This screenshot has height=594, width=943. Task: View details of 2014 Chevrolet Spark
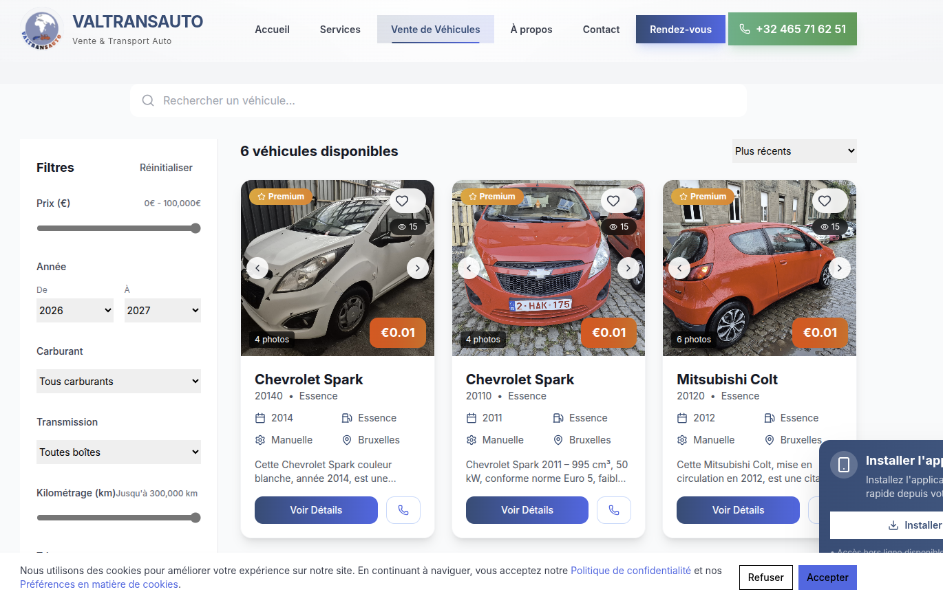(x=316, y=510)
